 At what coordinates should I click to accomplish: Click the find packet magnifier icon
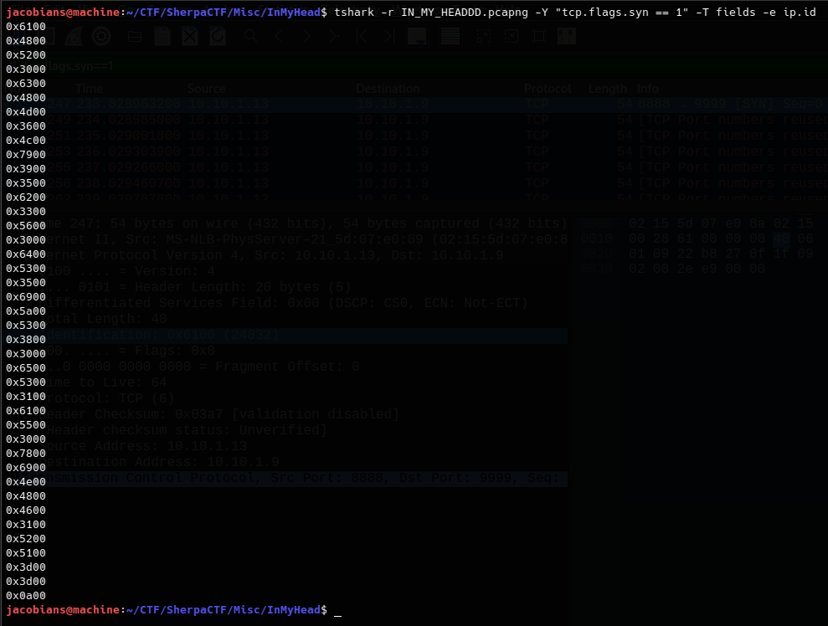click(x=251, y=36)
